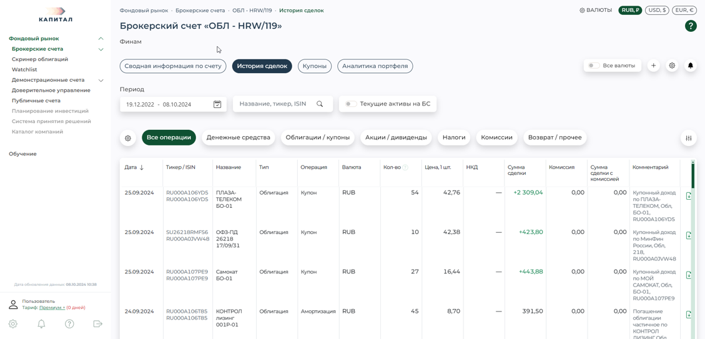This screenshot has height=339, width=705.
Task: Toggle Текущие активы на БС switch
Action: [351, 104]
